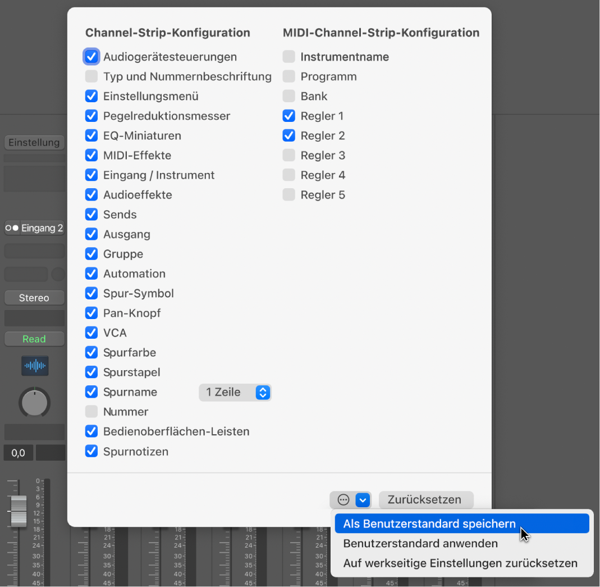Screen dimensions: 600x587
Task: Open the Einstellung channel strip menu
Action: [x=34, y=143]
